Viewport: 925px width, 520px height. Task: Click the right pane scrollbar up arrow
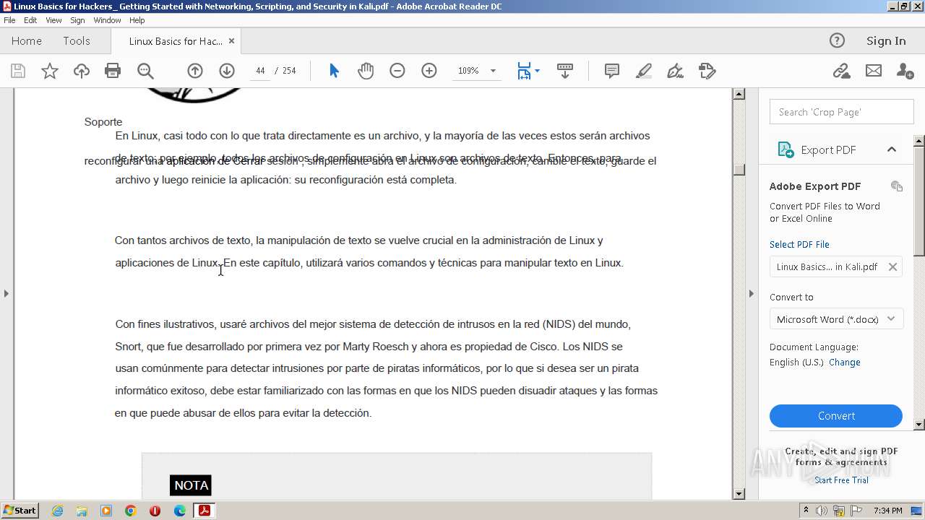[x=919, y=140]
